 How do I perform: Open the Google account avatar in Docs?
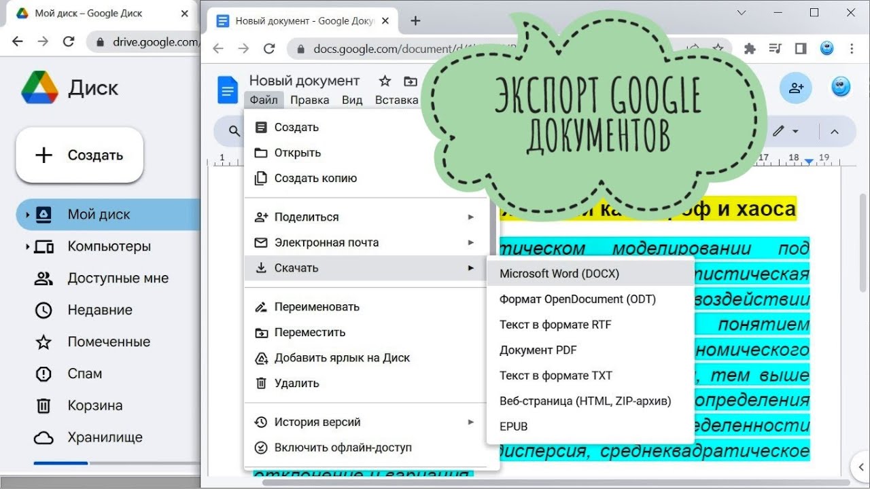(x=841, y=87)
